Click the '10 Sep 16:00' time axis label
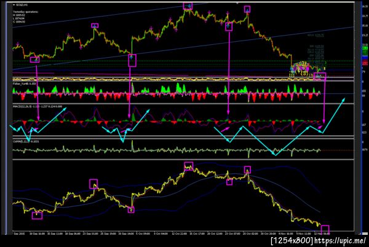369x247 pixels. (x=37, y=234)
